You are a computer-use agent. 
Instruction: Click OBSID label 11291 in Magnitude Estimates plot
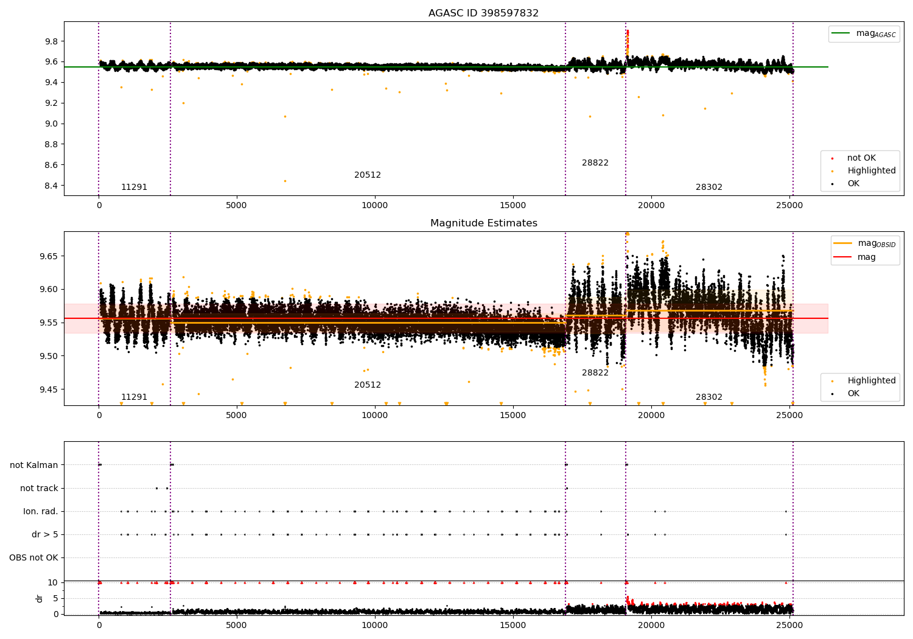134,397
